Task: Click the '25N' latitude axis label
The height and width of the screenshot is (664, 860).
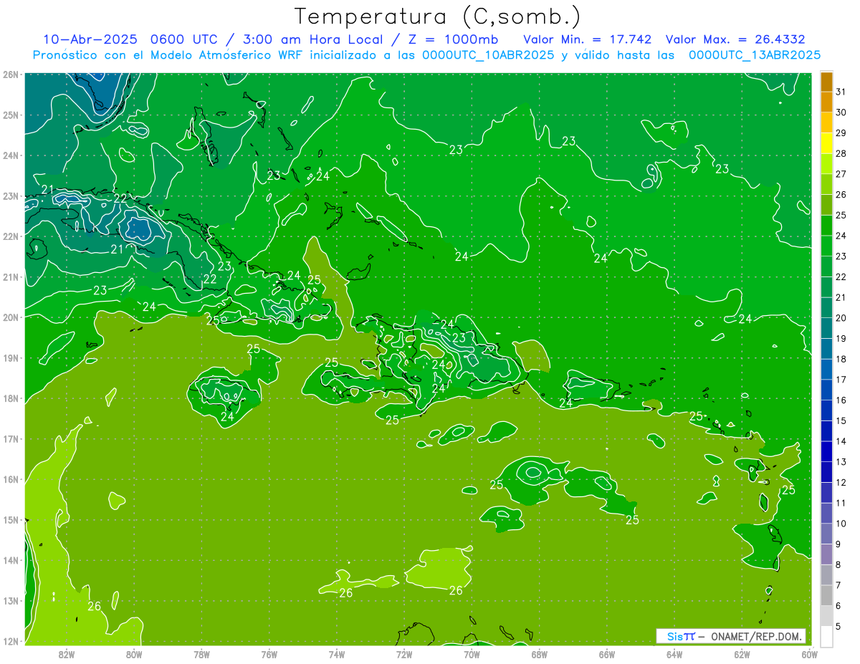Action: 11,115
